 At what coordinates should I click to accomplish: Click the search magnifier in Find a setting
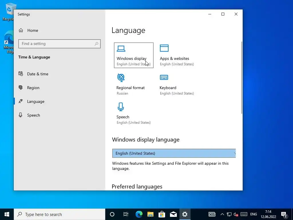(x=96, y=44)
